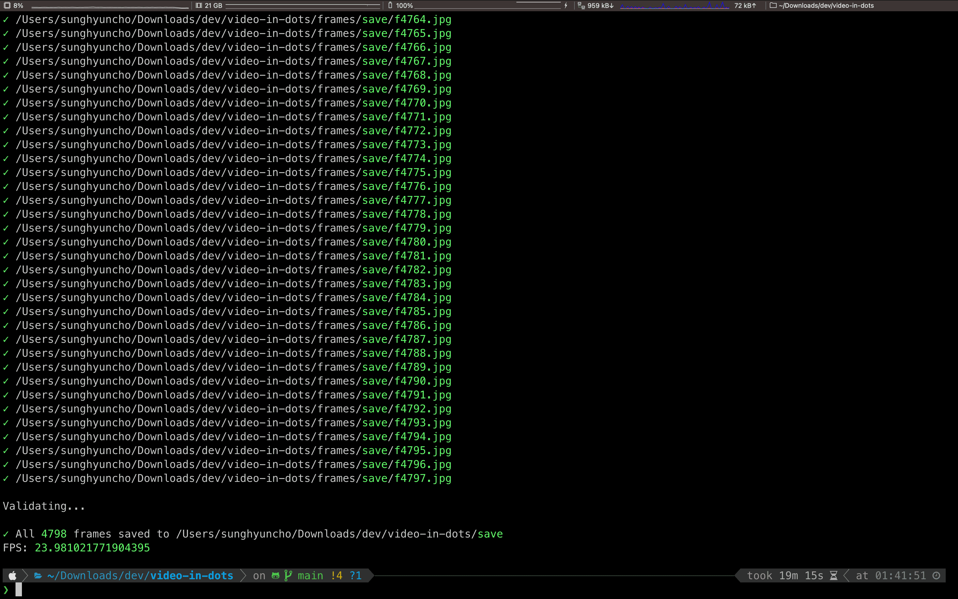Click the charging lightning bolt icon
The image size is (958, 599).
point(566,6)
